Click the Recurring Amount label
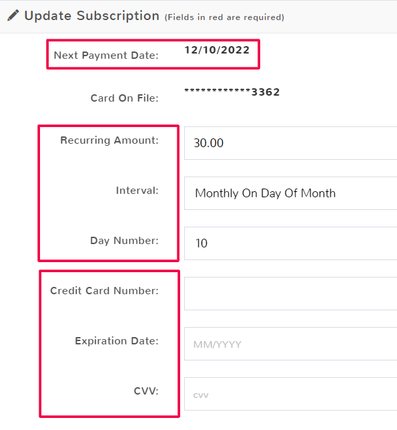The height and width of the screenshot is (430, 397). [109, 140]
